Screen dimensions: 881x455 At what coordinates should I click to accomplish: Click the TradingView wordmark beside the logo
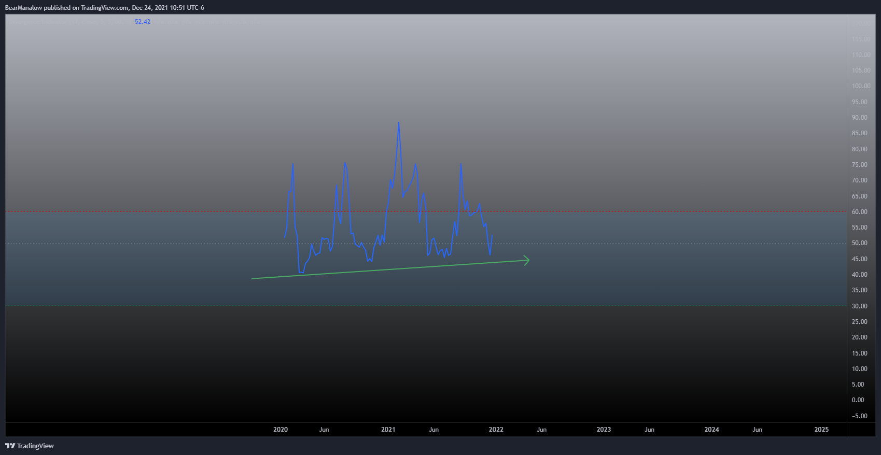click(35, 446)
